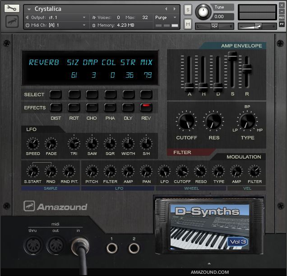287x276 pixels.
Task: Click the LFO SPEED knob
Action: click(x=33, y=144)
